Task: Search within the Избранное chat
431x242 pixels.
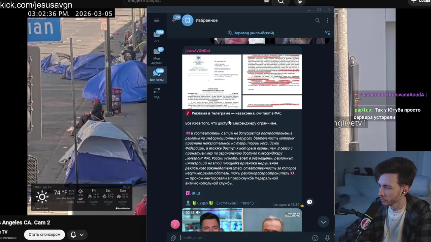Action: [318, 21]
